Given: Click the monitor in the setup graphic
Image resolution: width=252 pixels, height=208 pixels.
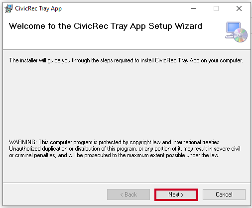Looking at the screenshot, I should point(233,27).
